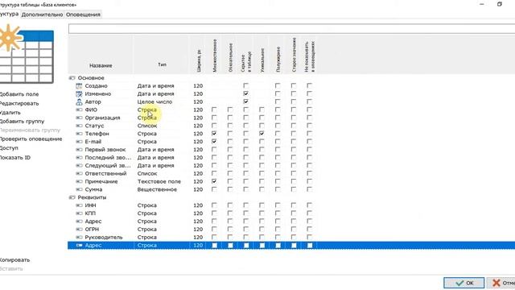Collapse the Реквизиты group
The image size is (515, 290).
pyautogui.click(x=72, y=197)
